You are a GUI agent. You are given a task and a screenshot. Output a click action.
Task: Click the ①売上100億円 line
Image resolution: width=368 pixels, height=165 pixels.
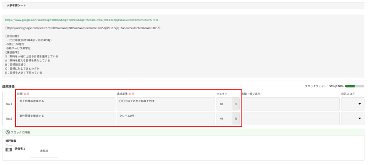point(15,44)
